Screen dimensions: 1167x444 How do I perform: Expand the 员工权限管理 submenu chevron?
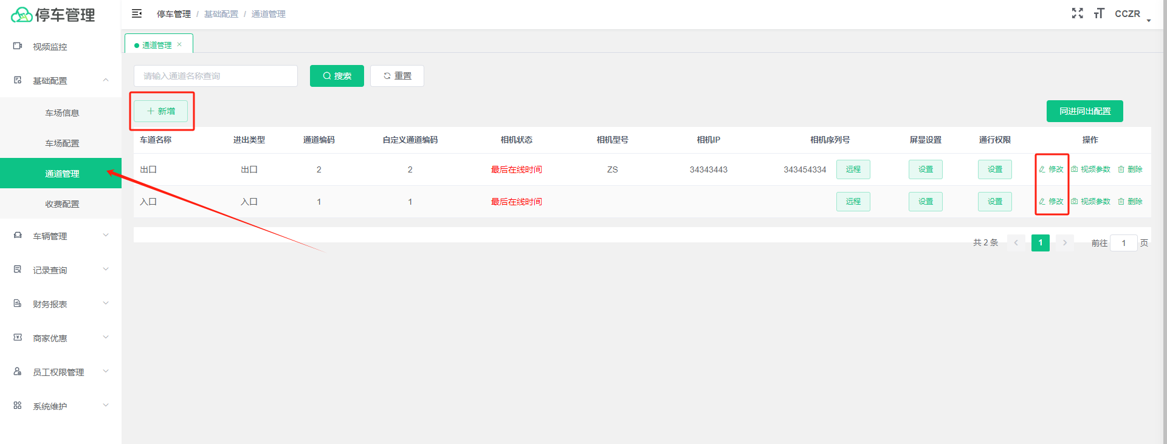click(106, 372)
